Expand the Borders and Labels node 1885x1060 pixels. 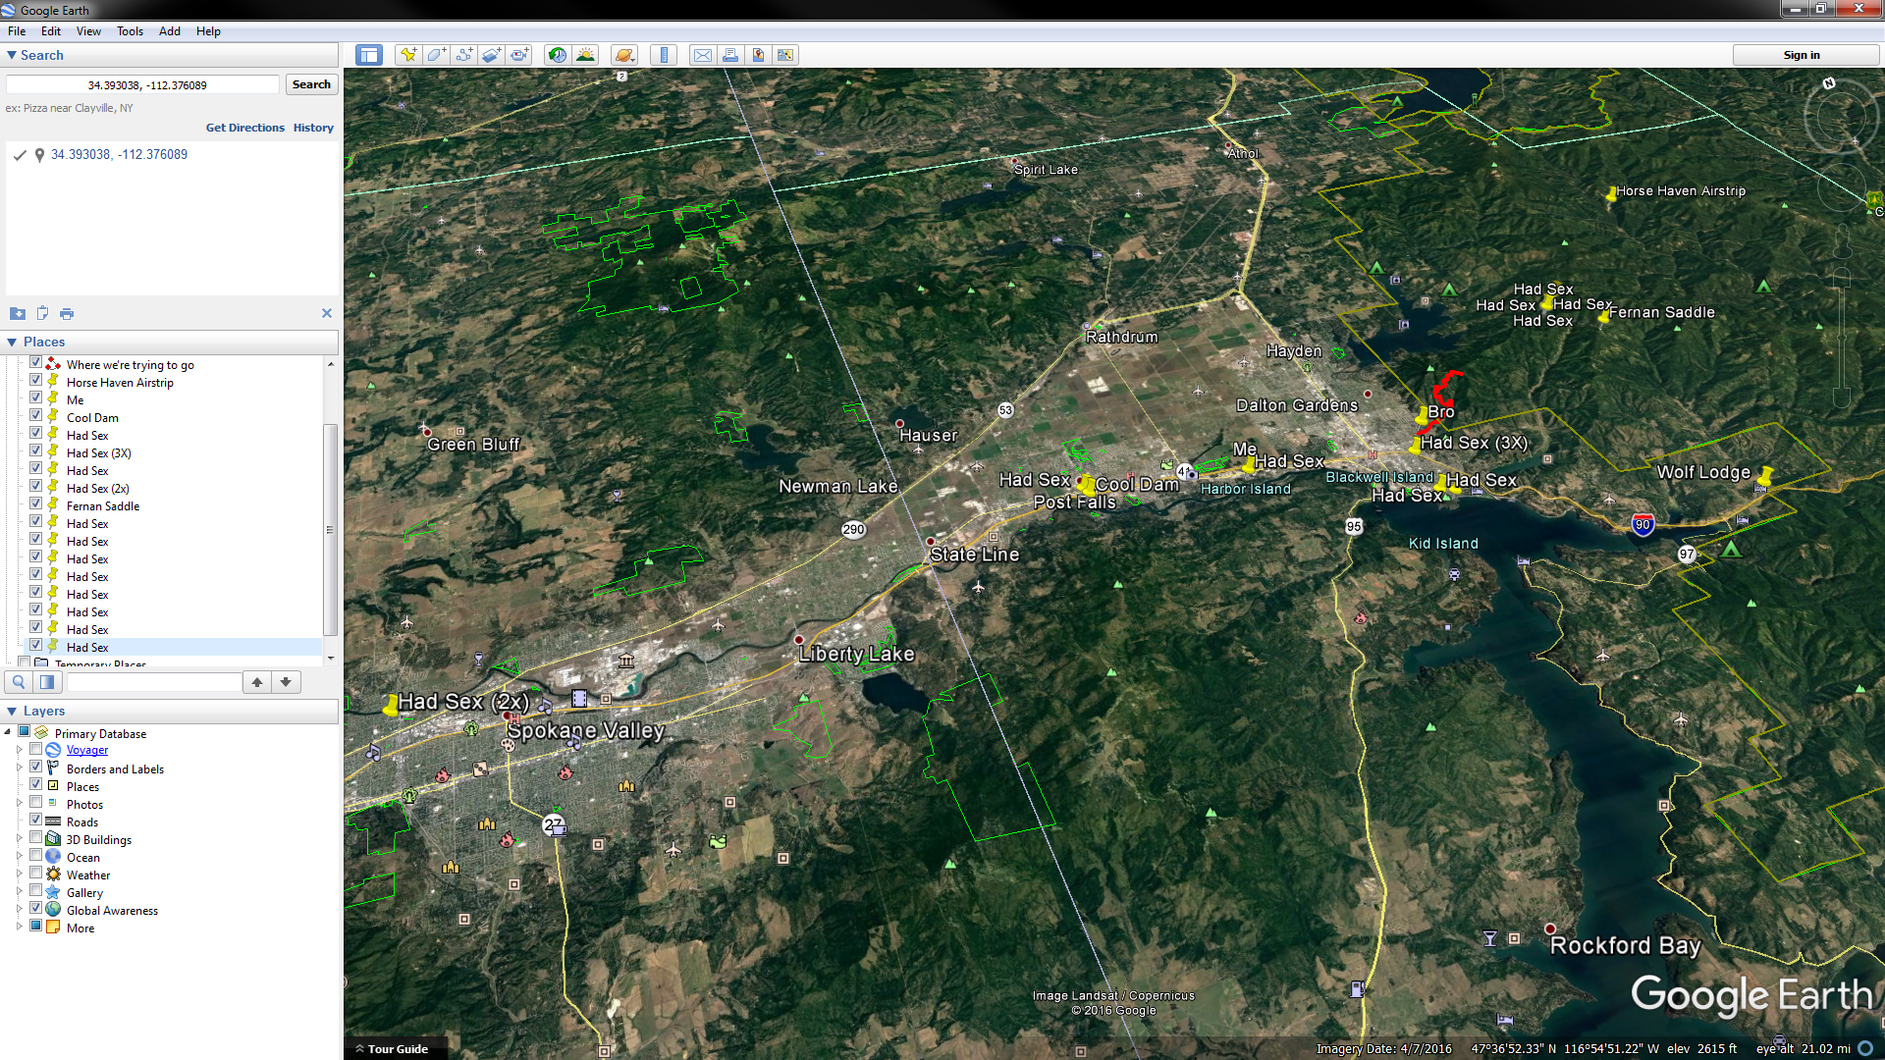pyautogui.click(x=19, y=767)
